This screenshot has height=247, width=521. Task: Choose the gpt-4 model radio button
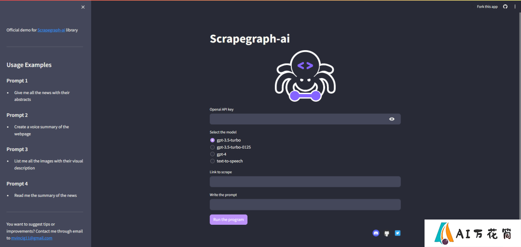[x=213, y=154]
